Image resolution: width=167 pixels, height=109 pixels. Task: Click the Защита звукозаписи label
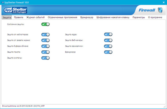click(74, 46)
